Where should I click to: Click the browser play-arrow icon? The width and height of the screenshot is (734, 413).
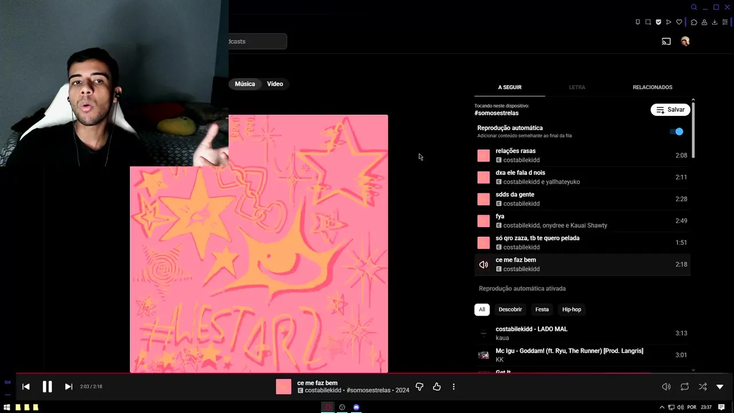(x=669, y=22)
